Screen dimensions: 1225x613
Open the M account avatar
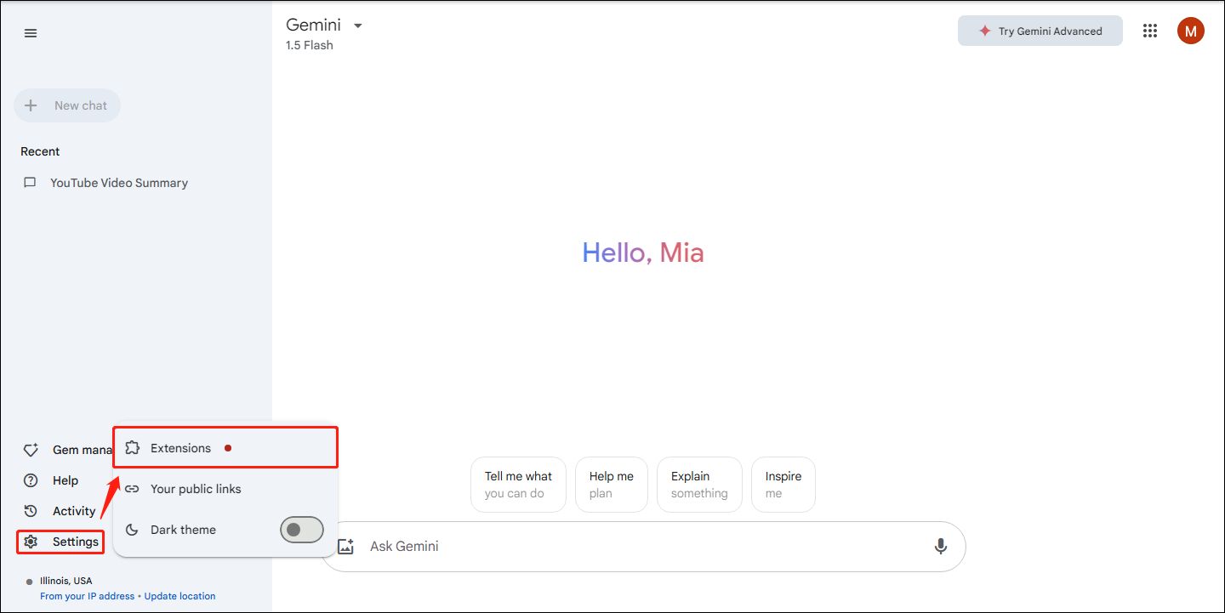pos(1191,31)
